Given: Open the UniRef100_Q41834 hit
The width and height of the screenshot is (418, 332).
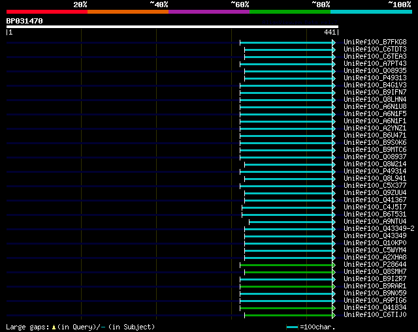Looking at the screenshot, I should [375, 308].
